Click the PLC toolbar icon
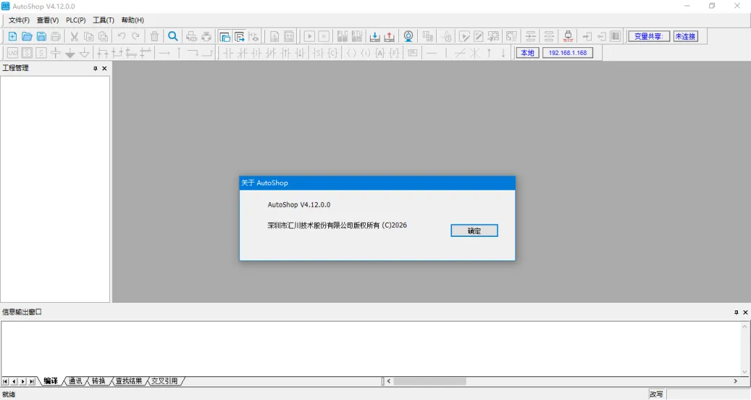 click(x=342, y=36)
